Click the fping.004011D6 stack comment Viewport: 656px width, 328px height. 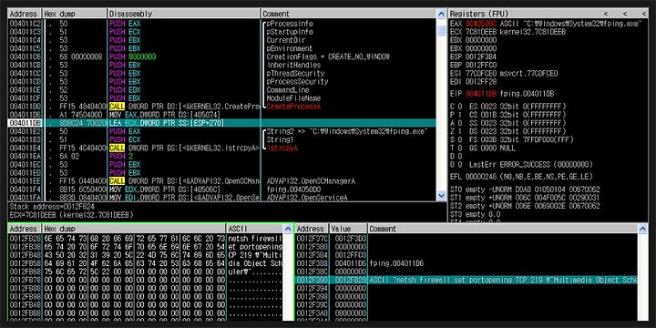tap(396, 263)
